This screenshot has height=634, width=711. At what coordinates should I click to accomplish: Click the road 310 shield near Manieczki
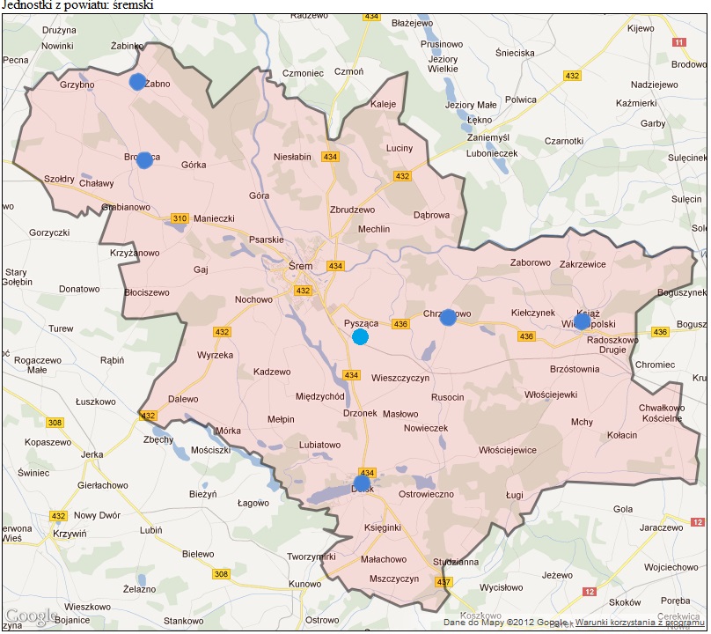[180, 218]
